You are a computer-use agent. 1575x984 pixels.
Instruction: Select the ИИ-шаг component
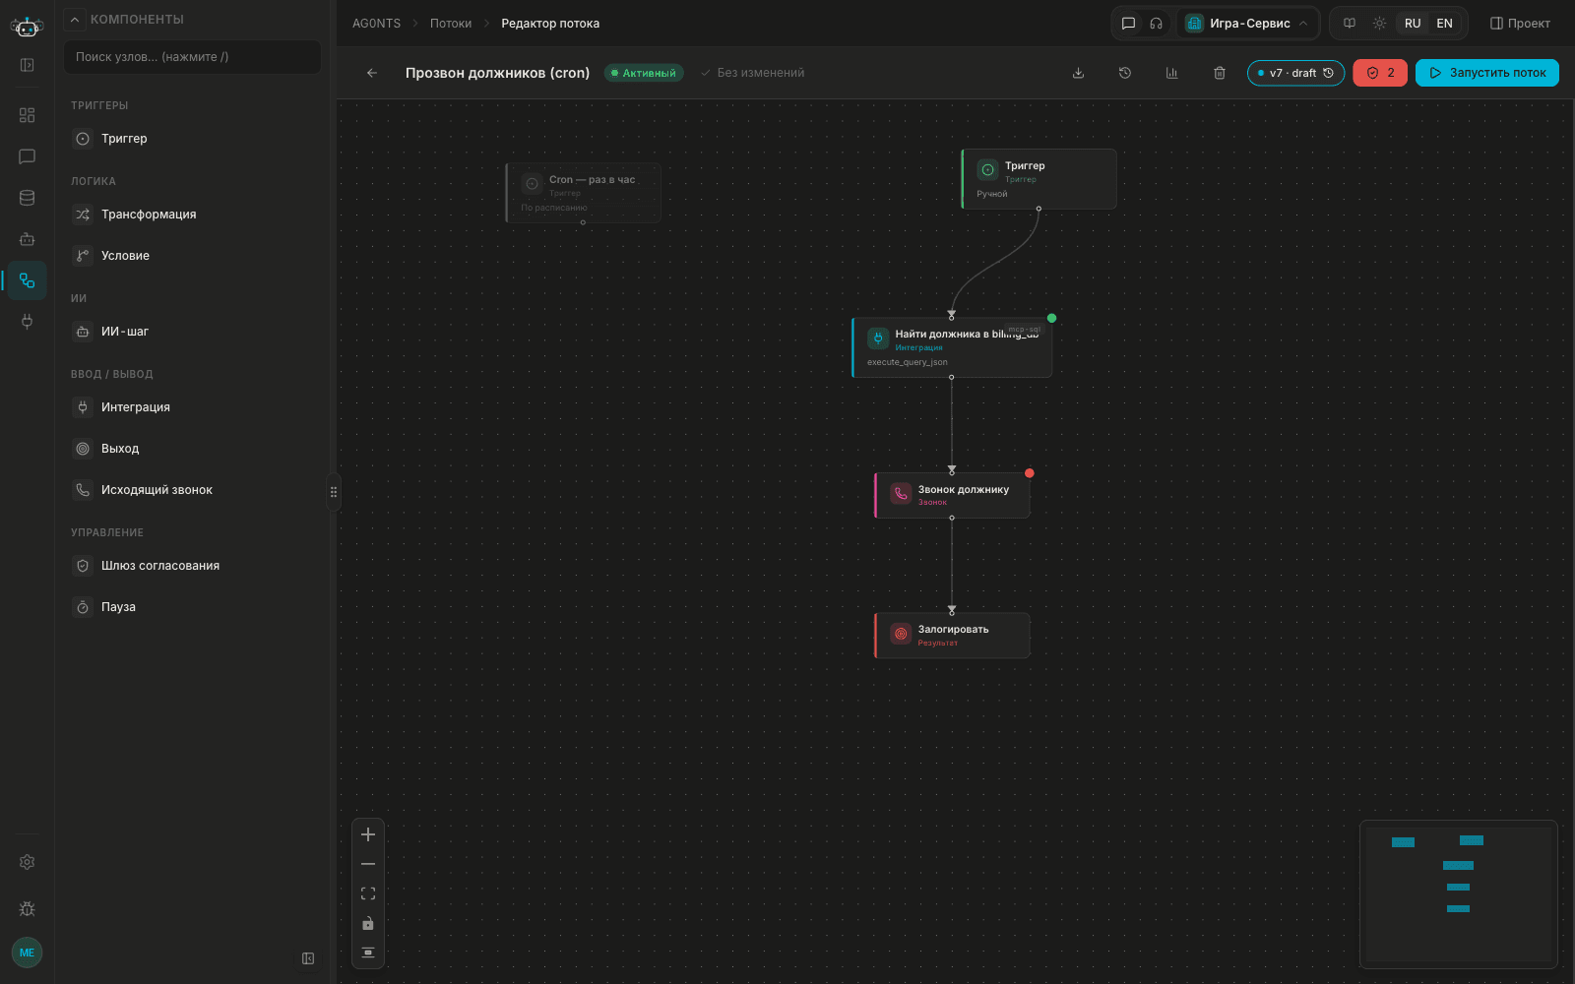(192, 332)
